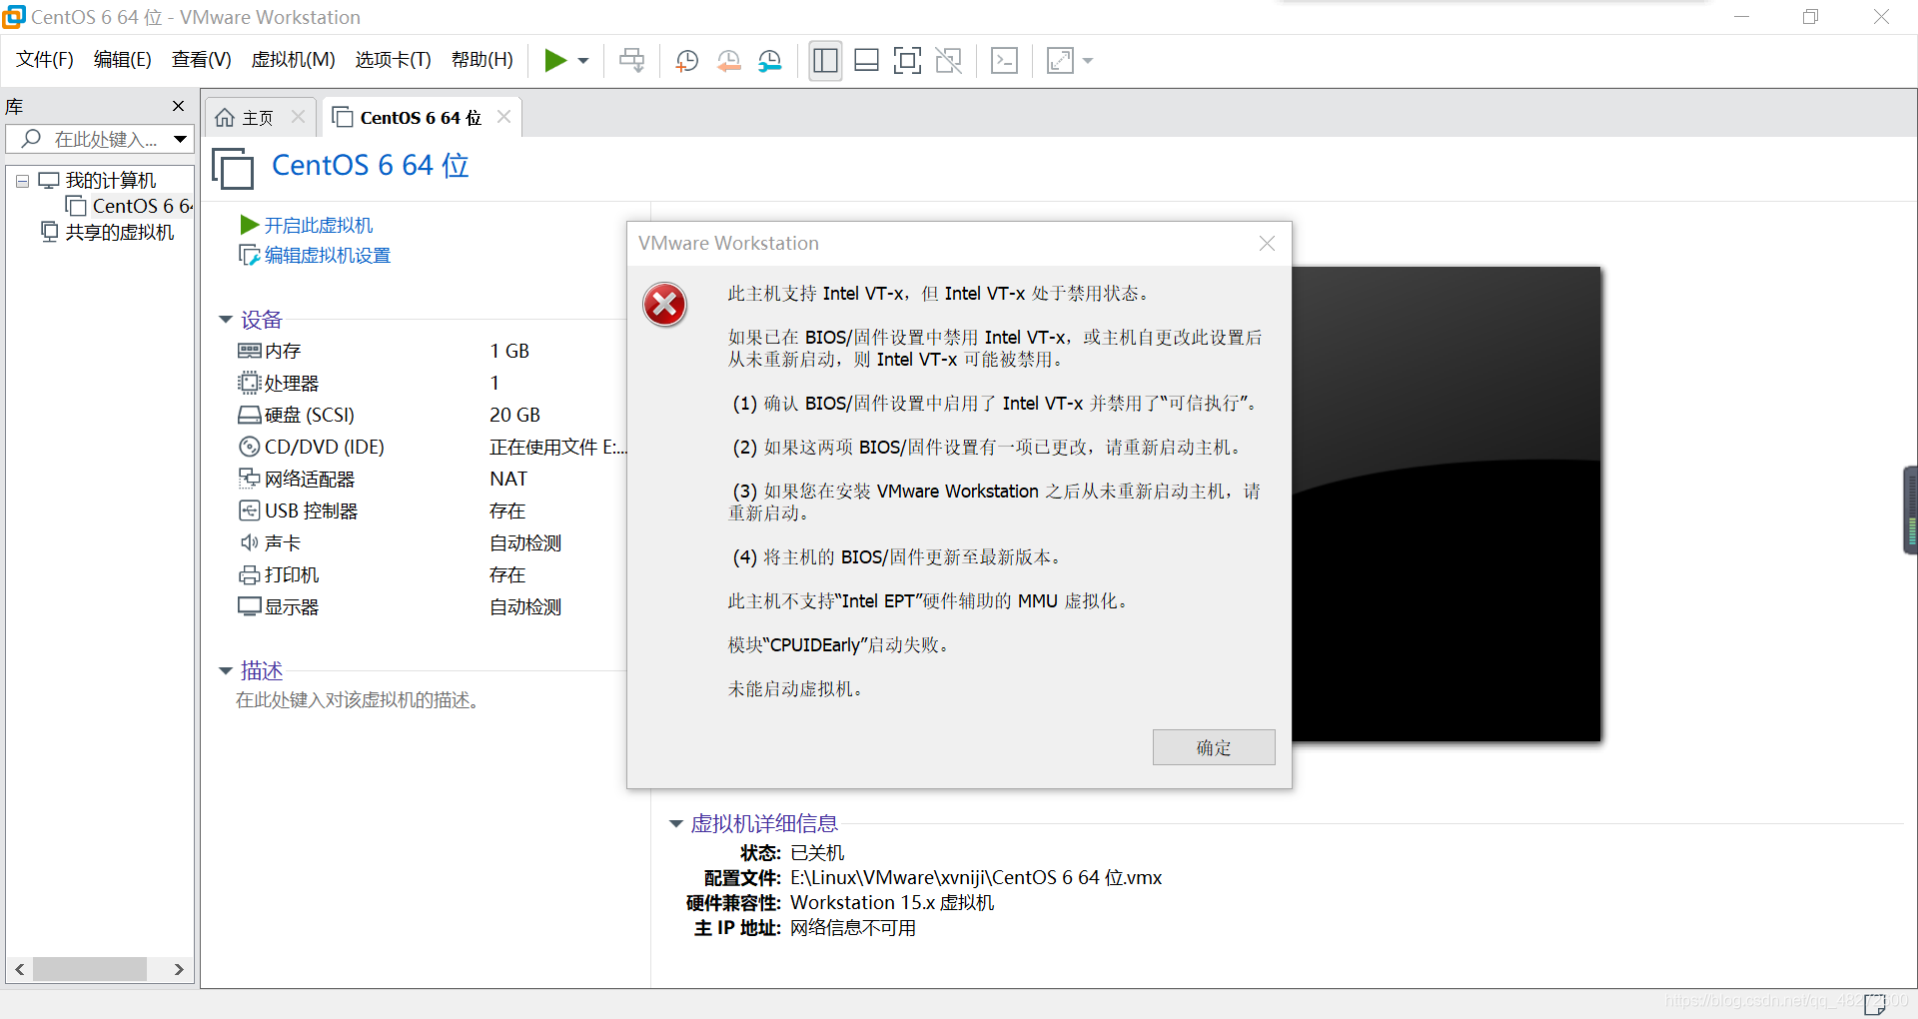
Task: Close the 库 library panel
Action: click(178, 106)
